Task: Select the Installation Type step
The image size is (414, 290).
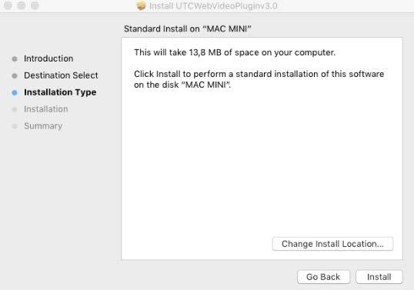Action: 60,92
